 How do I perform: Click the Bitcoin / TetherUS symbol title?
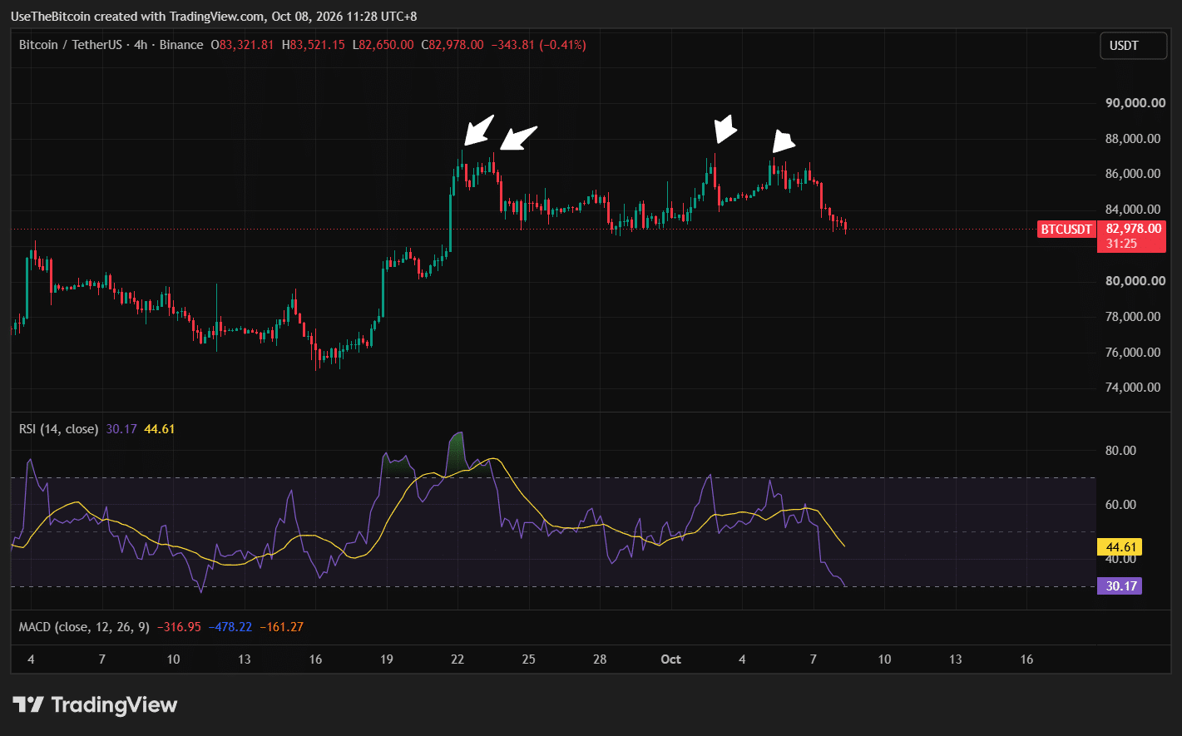click(72, 45)
